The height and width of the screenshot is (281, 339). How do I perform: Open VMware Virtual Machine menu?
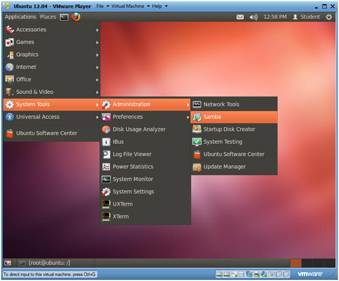click(131, 6)
